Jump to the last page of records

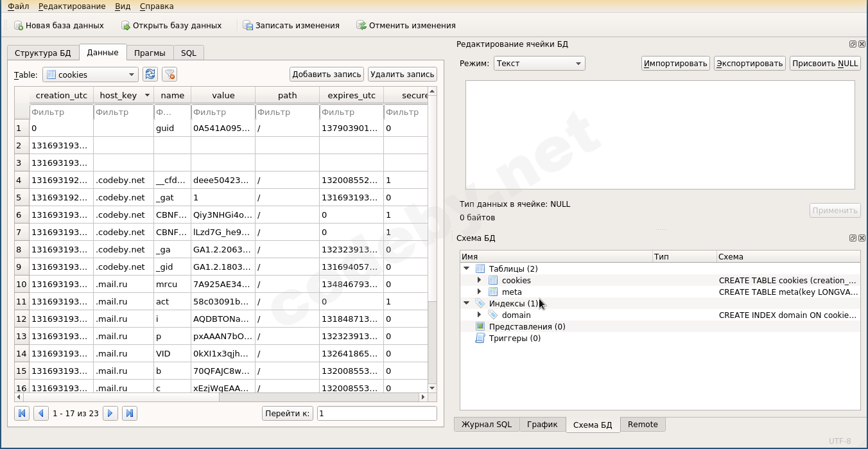click(130, 413)
